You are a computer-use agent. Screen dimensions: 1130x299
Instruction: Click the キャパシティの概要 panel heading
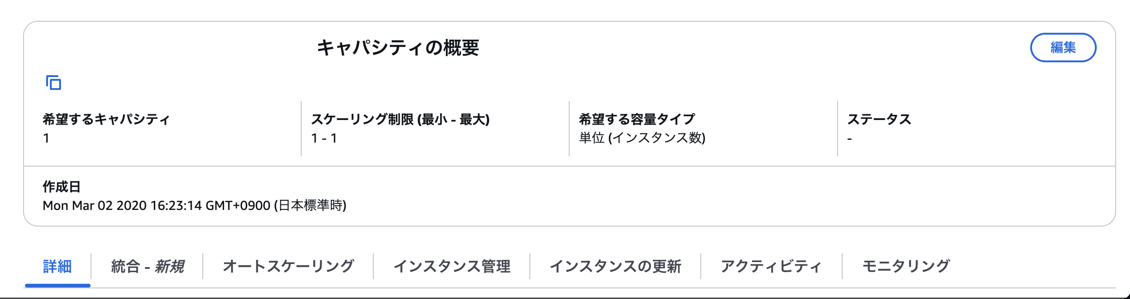[x=398, y=46]
